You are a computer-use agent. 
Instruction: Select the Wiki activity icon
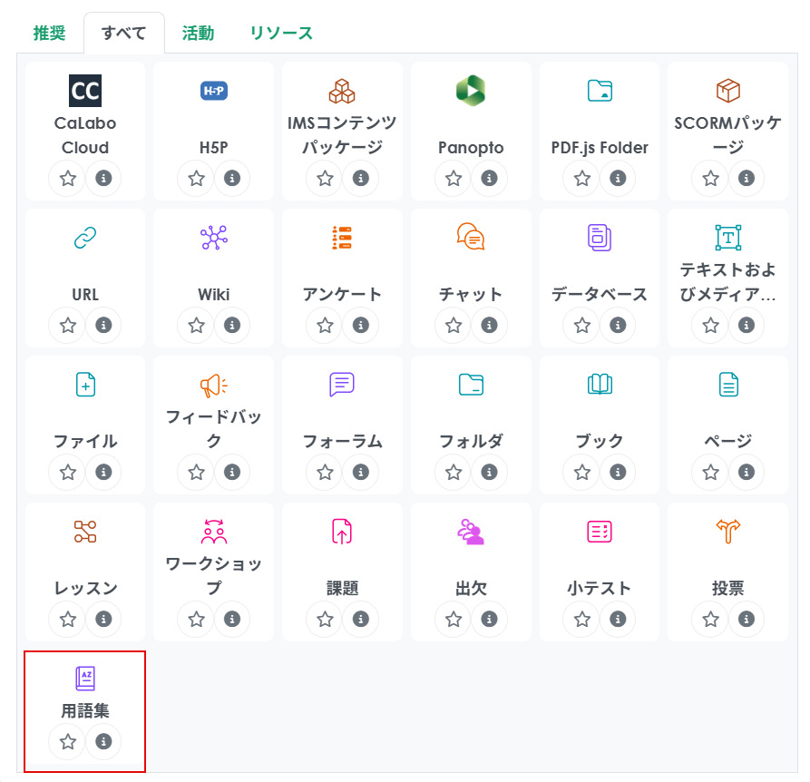(x=214, y=238)
